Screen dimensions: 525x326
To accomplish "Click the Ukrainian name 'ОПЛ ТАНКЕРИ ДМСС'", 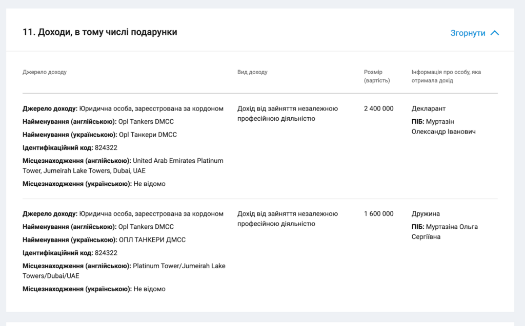I will click(152, 240).
